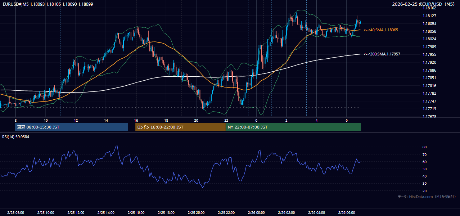Click RSI axis level 80
Image resolution: width=460 pixels, height=216 pixels.
click(424, 147)
